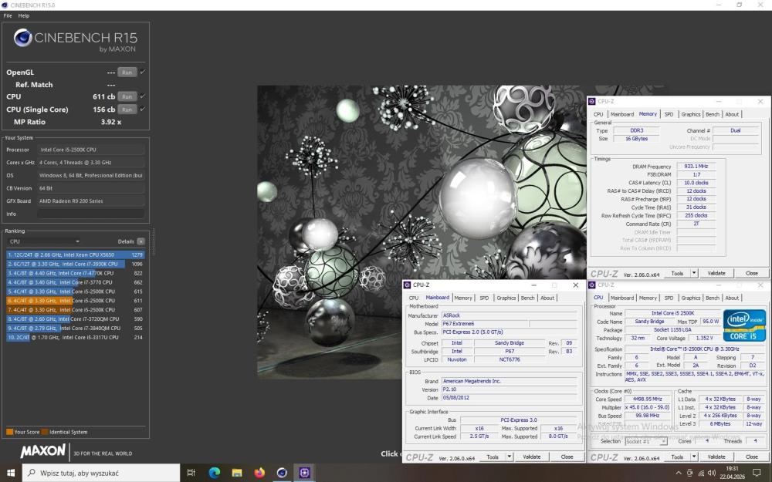Run the CPU (Single Core) benchmark
Screen dimensions: 772x482
pos(127,110)
